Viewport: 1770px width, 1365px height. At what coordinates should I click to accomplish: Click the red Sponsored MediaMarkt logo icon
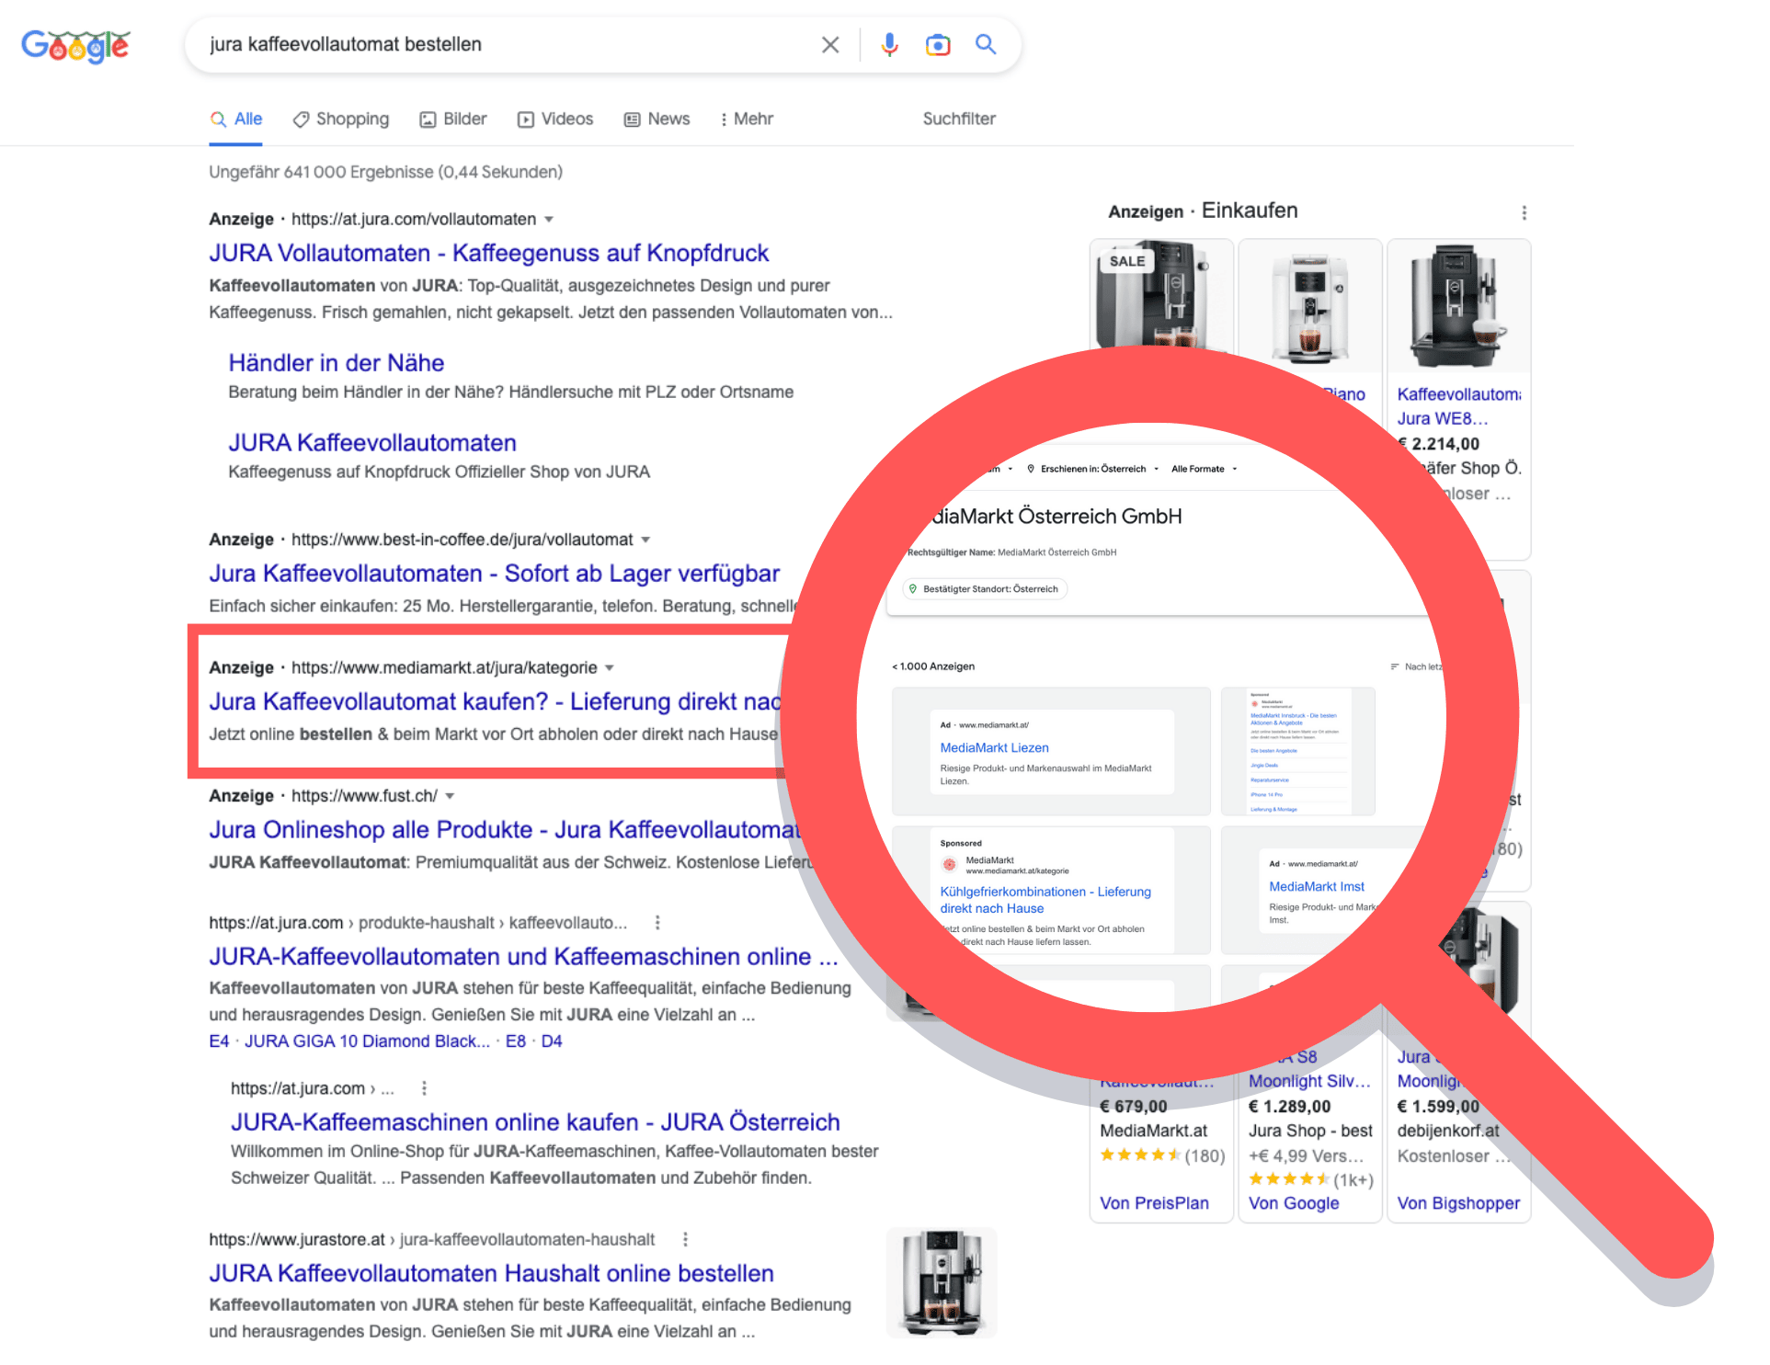click(950, 864)
